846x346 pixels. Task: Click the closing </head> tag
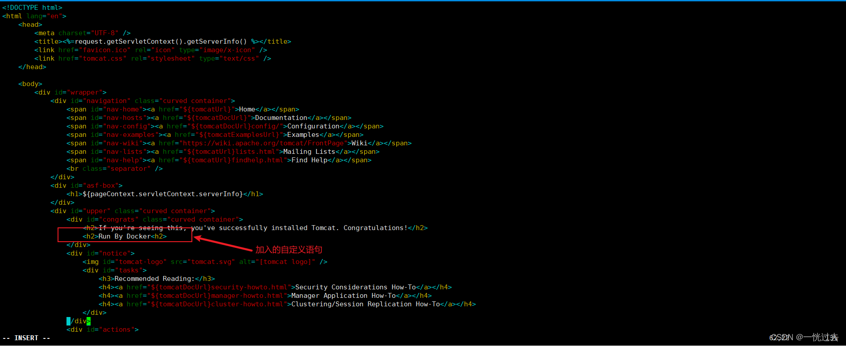tap(32, 67)
